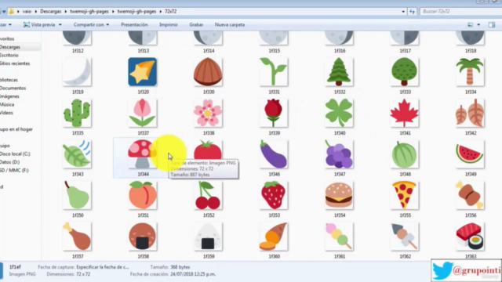Image resolution: width=502 pixels, height=282 pixels.
Task: Select the hamburger image 1f354
Action: (x=339, y=195)
